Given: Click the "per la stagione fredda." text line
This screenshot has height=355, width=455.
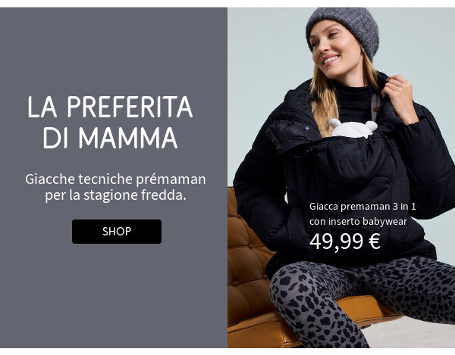Looking at the screenshot, I should point(115,195).
